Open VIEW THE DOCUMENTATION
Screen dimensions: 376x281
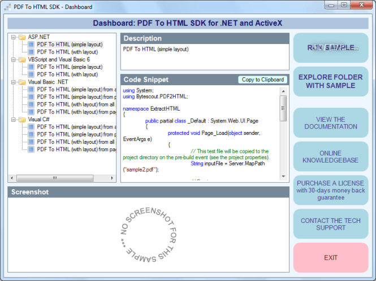[x=331, y=123]
